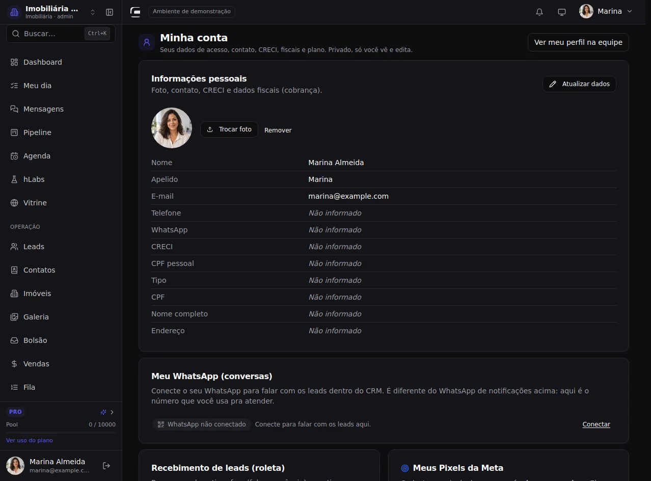Image resolution: width=651 pixels, height=481 pixels.
Task: Go to Mensagens
Action: [61, 109]
